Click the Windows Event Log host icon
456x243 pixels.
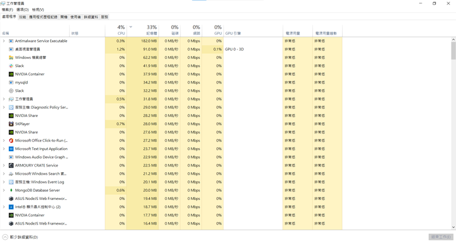coord(11,182)
